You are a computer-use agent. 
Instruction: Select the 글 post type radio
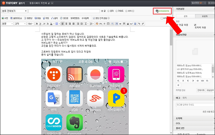point(102,11)
